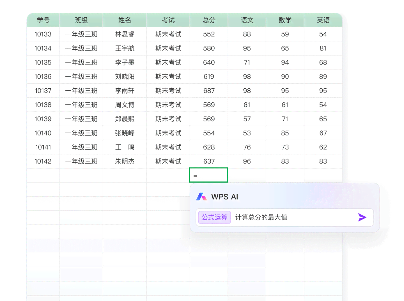Click the 数学 column header
The height and width of the screenshot is (301, 404).
(x=285, y=20)
